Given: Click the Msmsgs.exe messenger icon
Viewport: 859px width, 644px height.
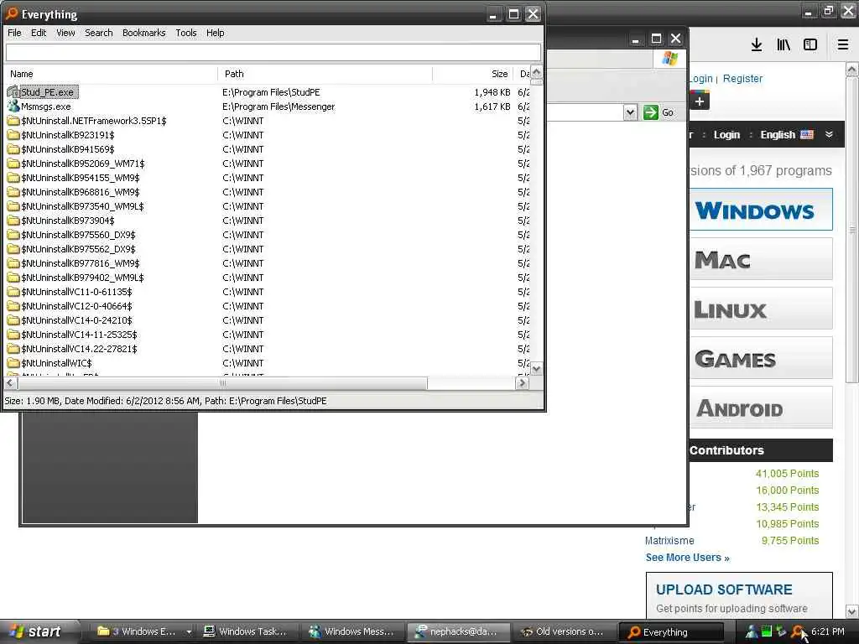Looking at the screenshot, I should click(13, 106).
